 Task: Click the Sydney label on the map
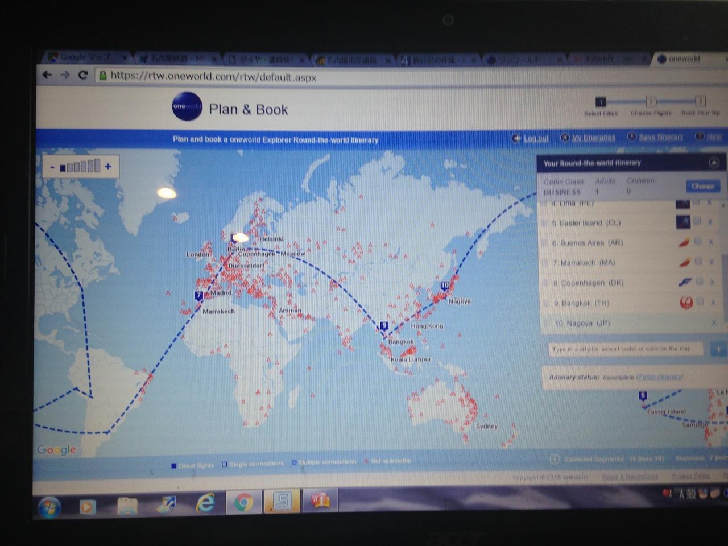(486, 425)
